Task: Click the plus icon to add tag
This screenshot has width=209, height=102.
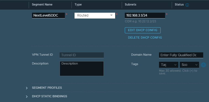Action: [203, 65]
